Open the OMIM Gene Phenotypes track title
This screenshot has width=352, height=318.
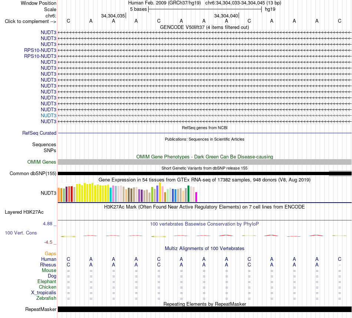[x=205, y=157]
